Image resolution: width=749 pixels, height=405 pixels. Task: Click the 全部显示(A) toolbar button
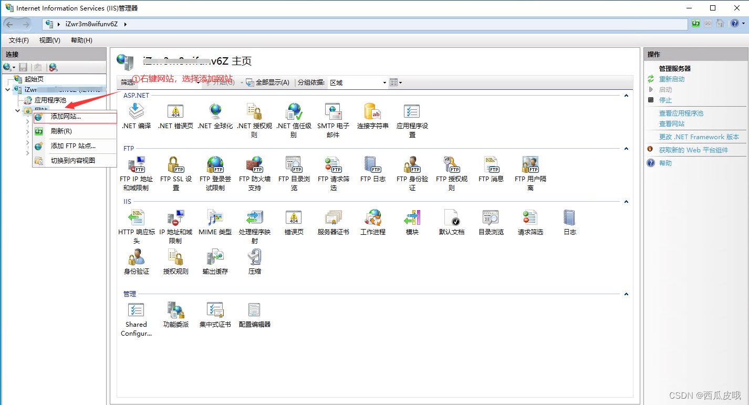click(x=268, y=82)
